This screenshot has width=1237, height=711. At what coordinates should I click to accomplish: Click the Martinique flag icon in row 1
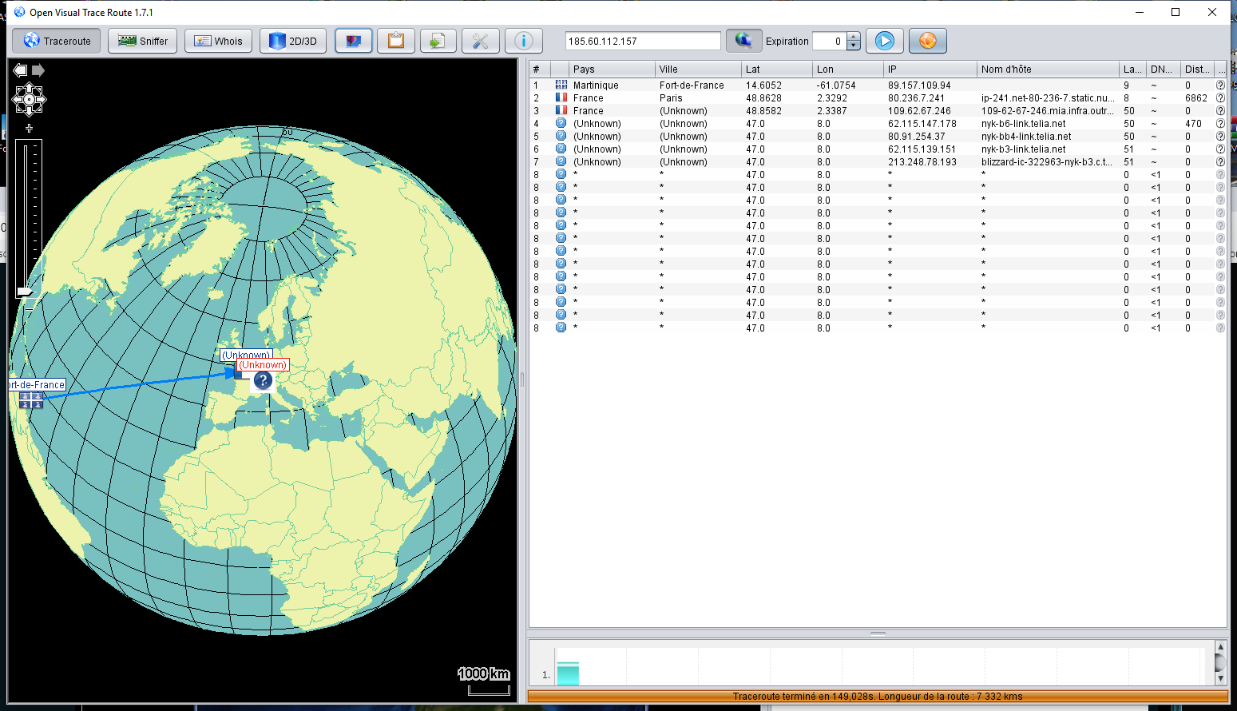(561, 85)
